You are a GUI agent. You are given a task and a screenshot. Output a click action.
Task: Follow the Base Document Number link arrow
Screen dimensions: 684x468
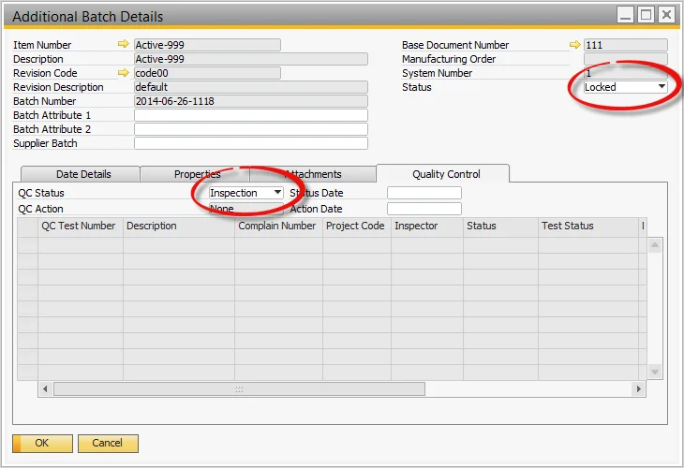coord(575,44)
